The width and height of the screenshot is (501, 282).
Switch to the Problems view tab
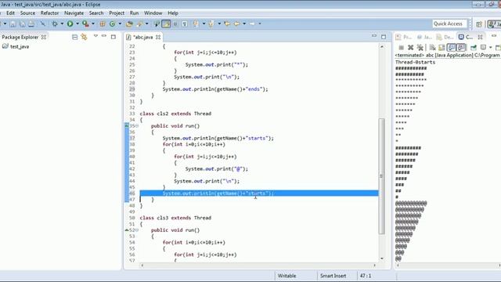click(x=404, y=37)
